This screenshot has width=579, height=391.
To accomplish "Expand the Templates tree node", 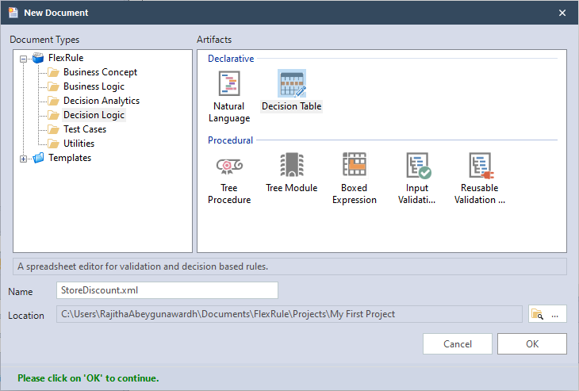I will tap(23, 159).
